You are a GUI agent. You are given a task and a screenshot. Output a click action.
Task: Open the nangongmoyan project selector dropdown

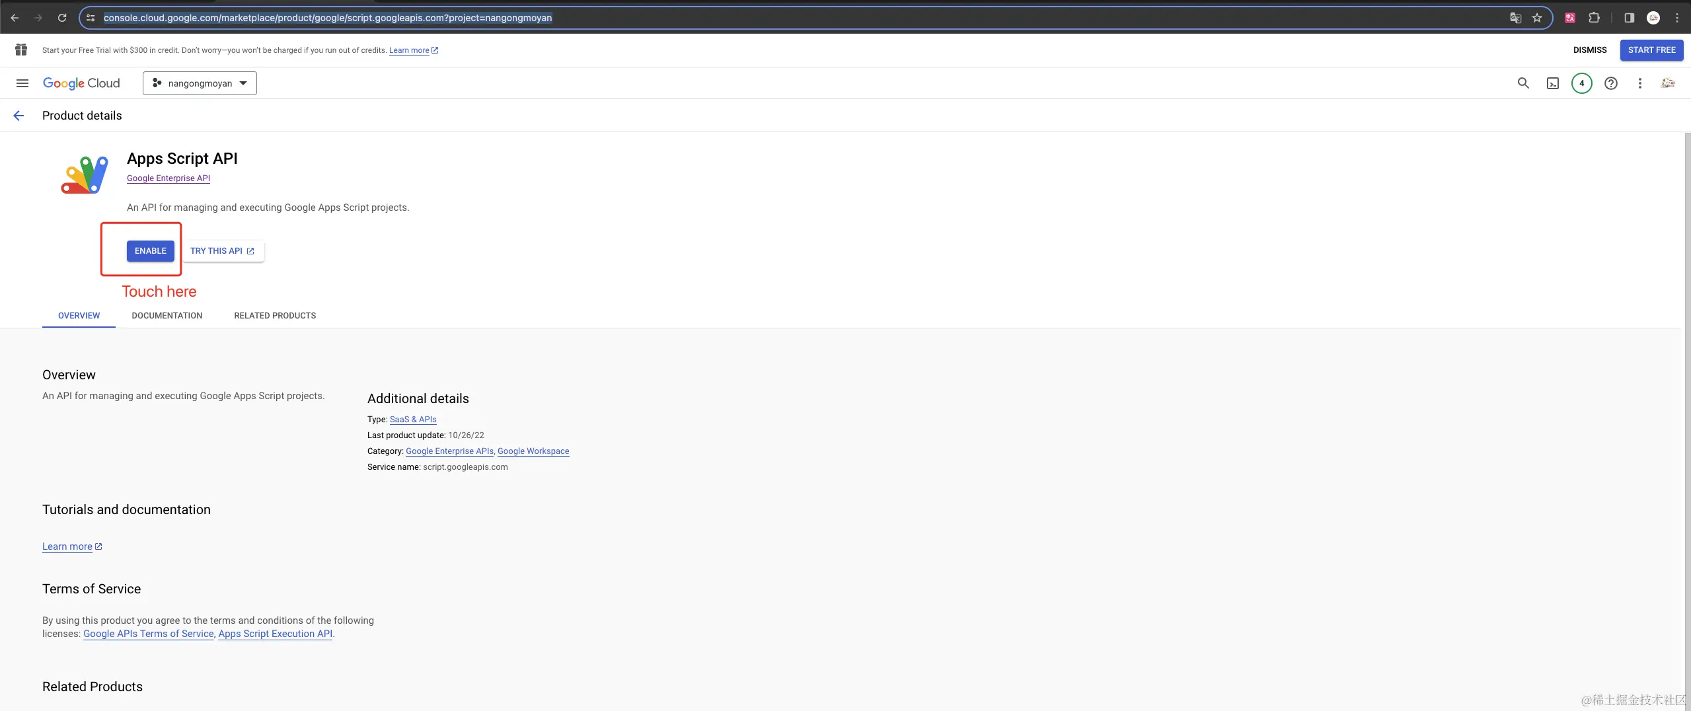[x=200, y=83]
